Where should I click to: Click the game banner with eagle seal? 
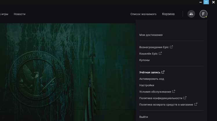(67, 72)
